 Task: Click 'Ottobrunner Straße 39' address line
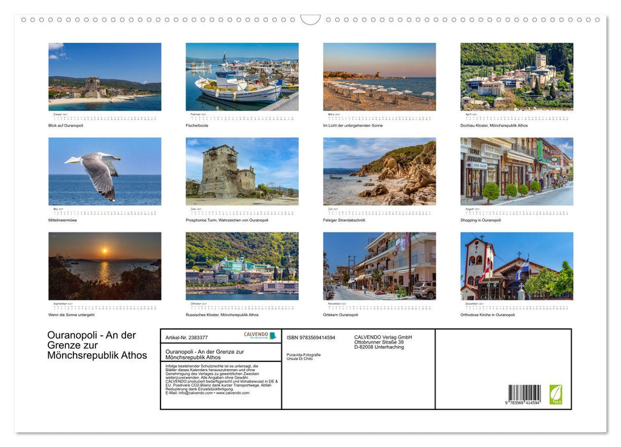tap(379, 342)
